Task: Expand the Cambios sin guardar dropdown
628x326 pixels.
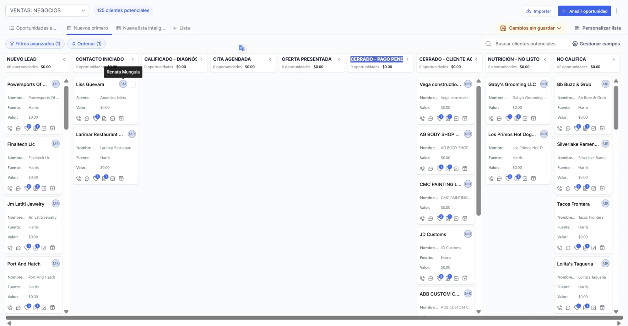Action: pyautogui.click(x=531, y=28)
